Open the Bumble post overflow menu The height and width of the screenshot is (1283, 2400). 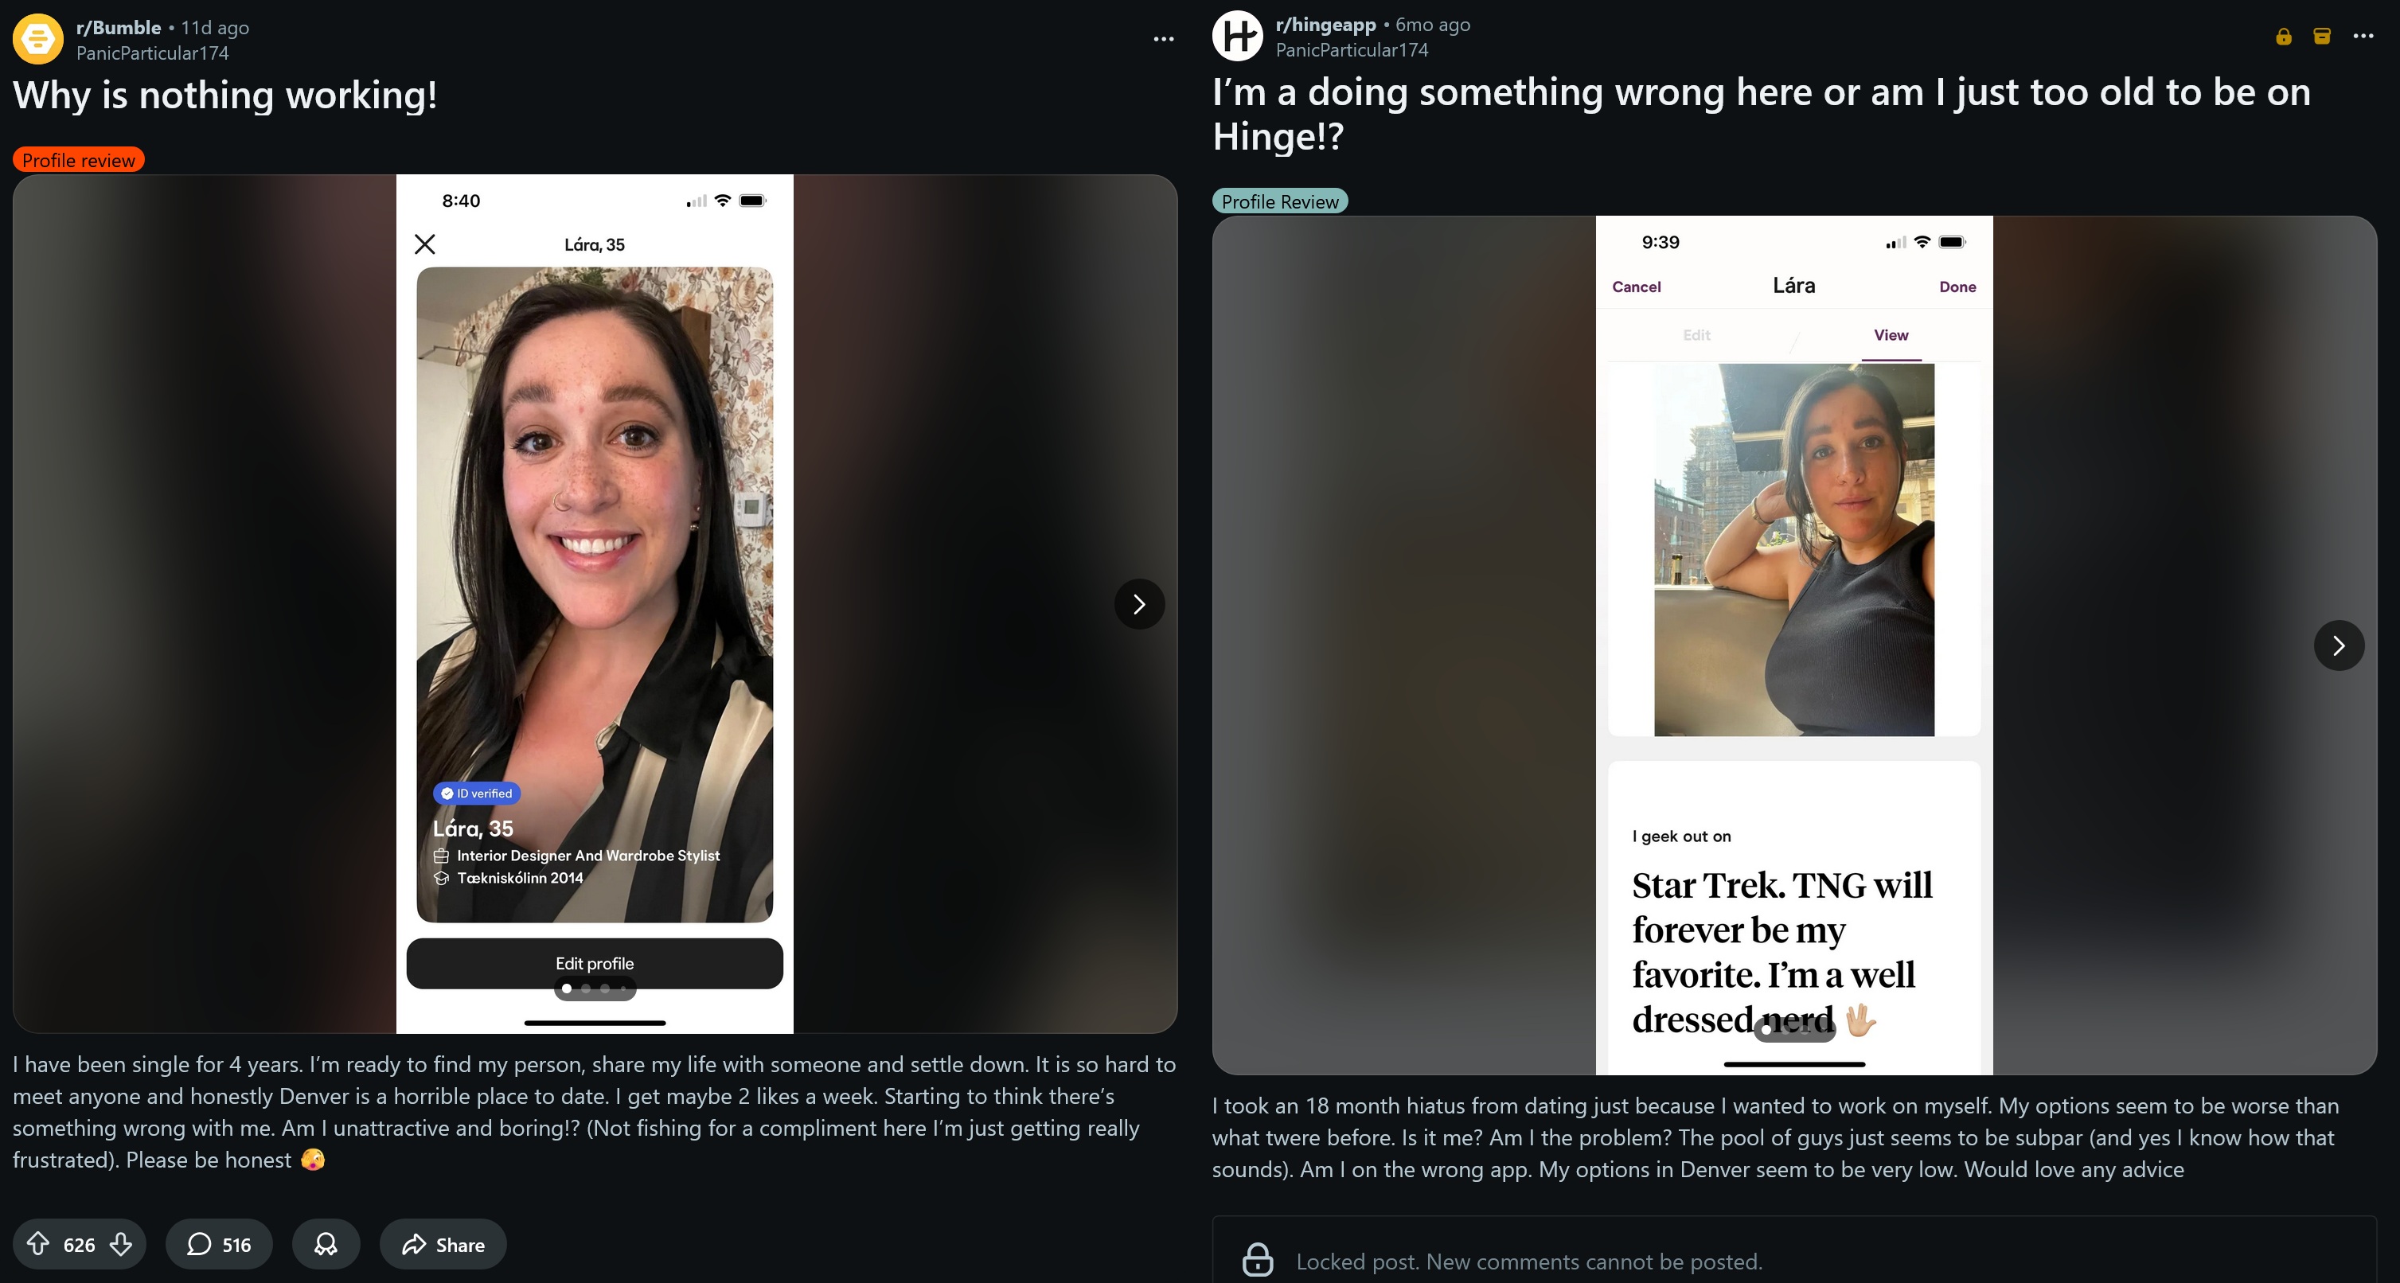[1164, 39]
